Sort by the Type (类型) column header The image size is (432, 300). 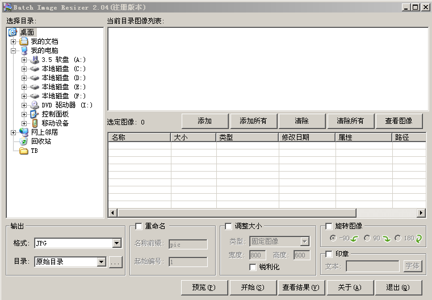(x=248, y=137)
